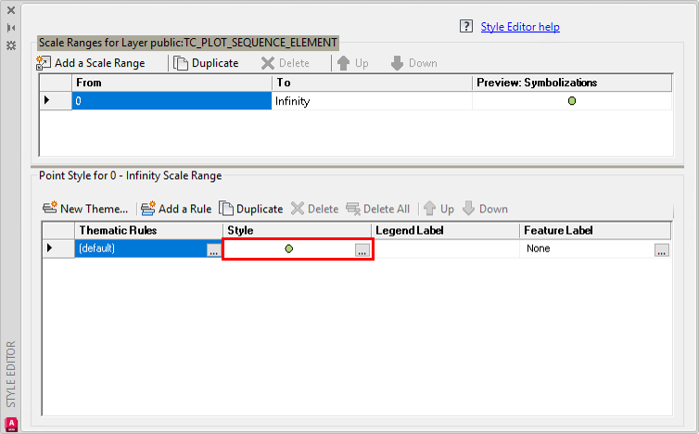The height and width of the screenshot is (434, 699).
Task: Move thematic rule Up
Action: pos(438,209)
